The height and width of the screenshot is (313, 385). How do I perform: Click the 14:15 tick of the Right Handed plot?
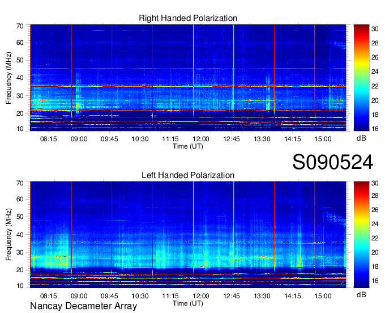[293, 139]
